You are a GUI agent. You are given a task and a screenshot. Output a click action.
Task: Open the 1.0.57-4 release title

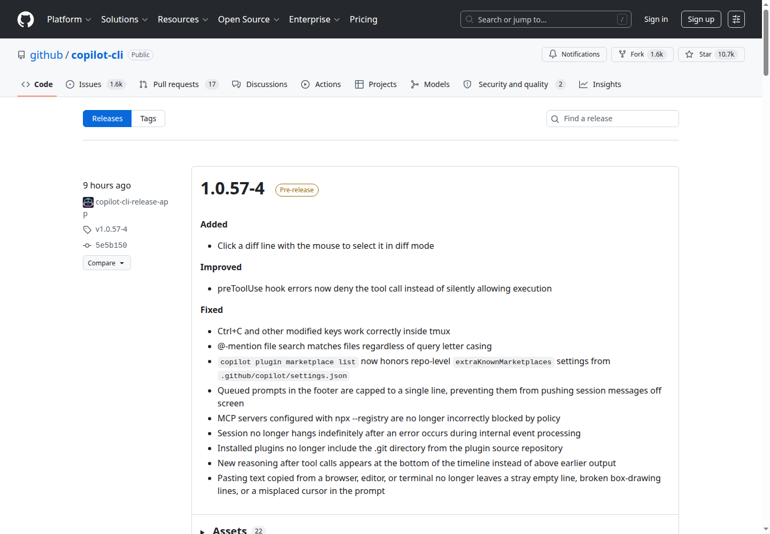(233, 189)
